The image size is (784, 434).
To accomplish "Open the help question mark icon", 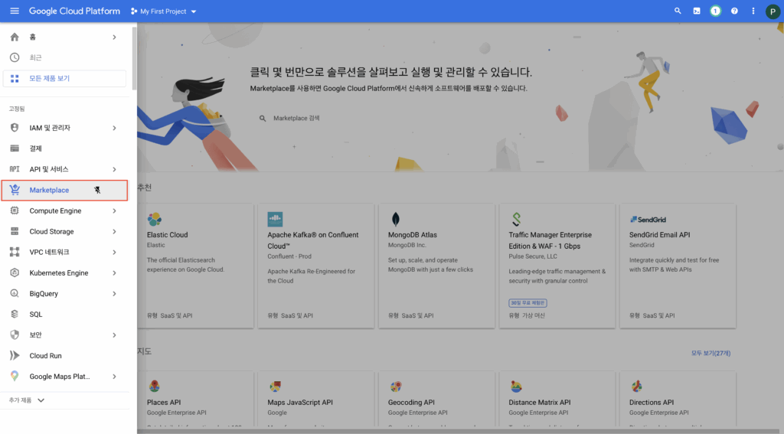I will pos(734,11).
